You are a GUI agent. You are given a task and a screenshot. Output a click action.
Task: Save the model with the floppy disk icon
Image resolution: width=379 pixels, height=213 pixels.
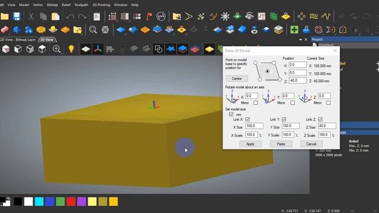click(x=17, y=17)
